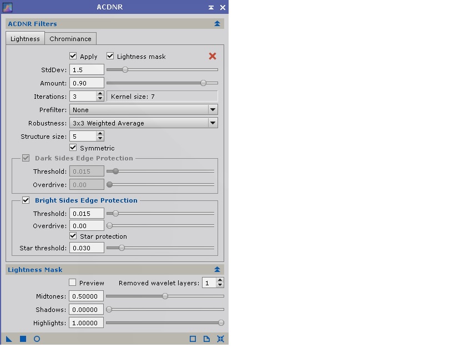Disable the Lightness mask checkbox
This screenshot has width=465, height=358.
tap(110, 56)
